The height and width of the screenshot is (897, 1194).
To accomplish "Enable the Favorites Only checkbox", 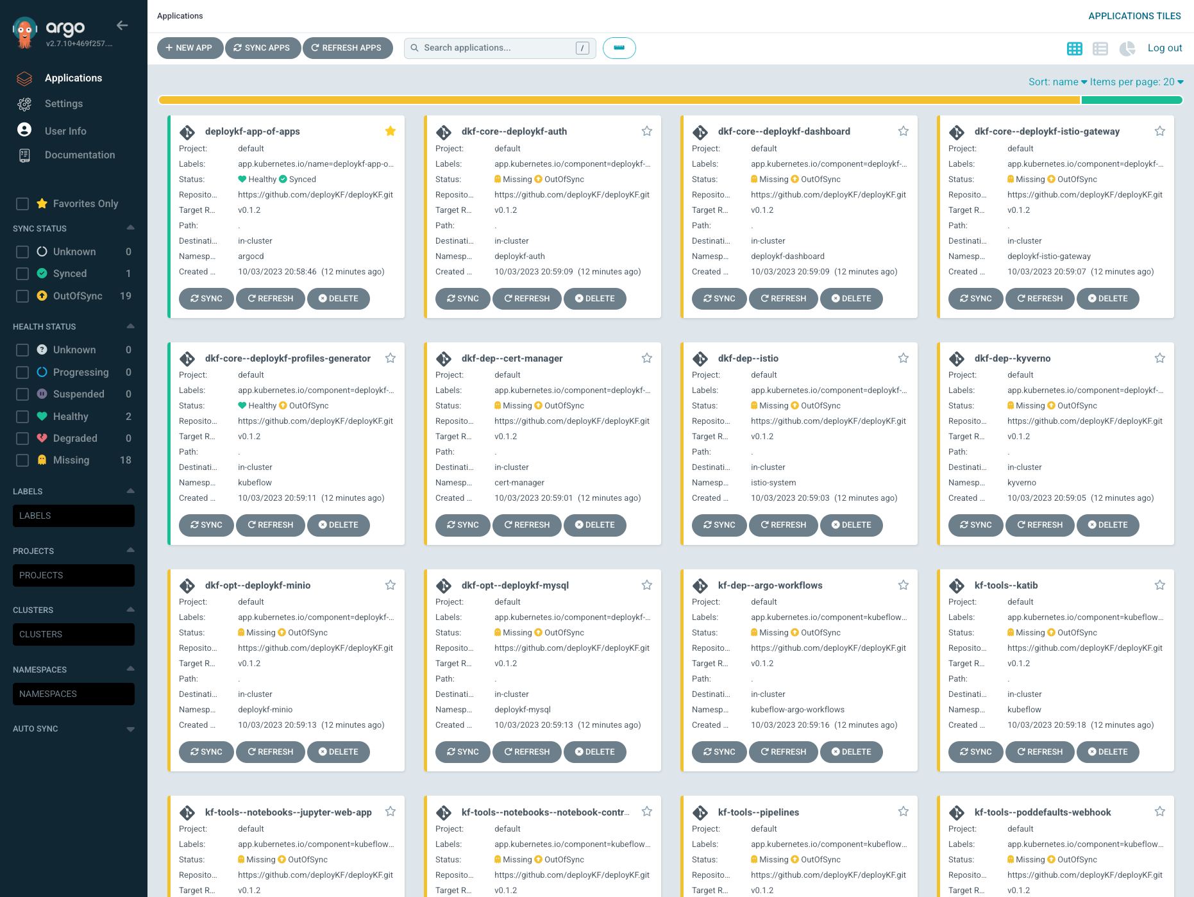I will (22, 204).
